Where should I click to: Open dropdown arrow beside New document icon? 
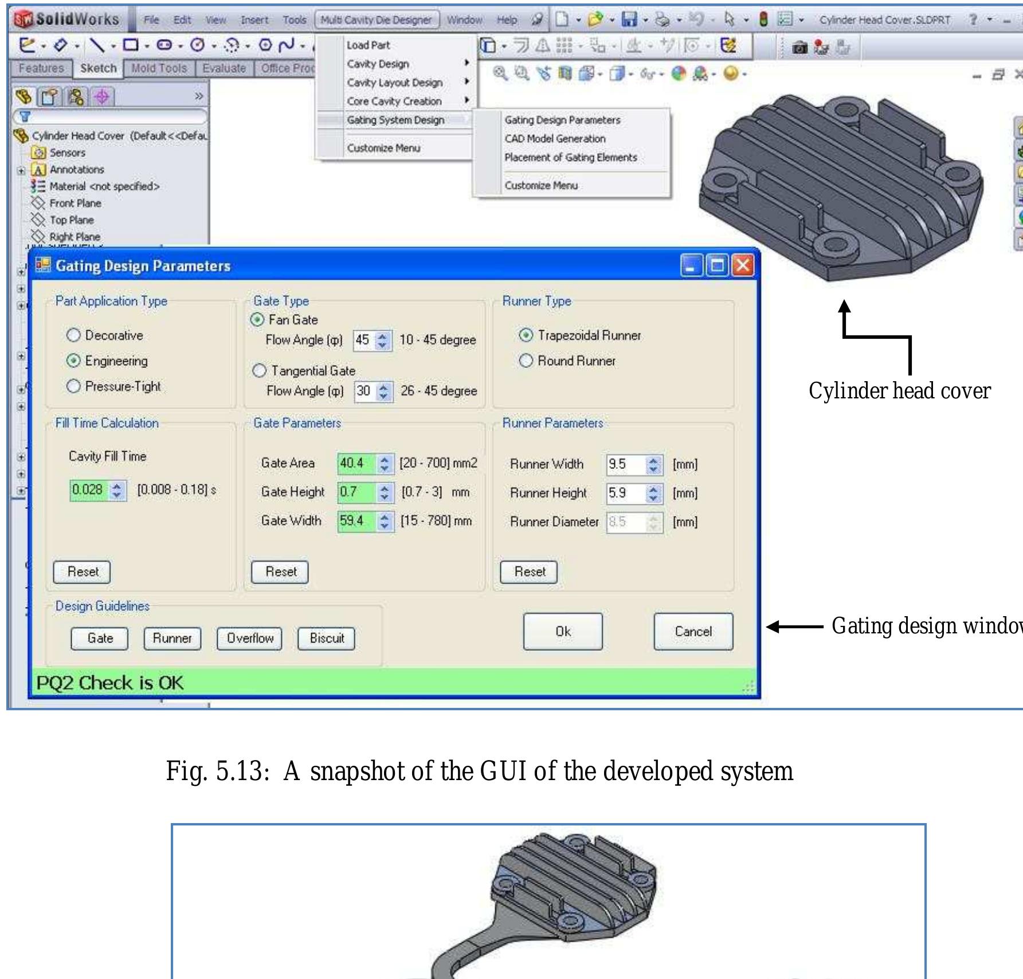coord(578,21)
